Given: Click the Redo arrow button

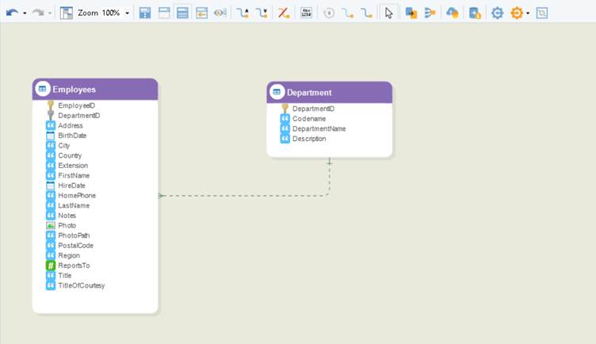Looking at the screenshot, I should pos(37,13).
